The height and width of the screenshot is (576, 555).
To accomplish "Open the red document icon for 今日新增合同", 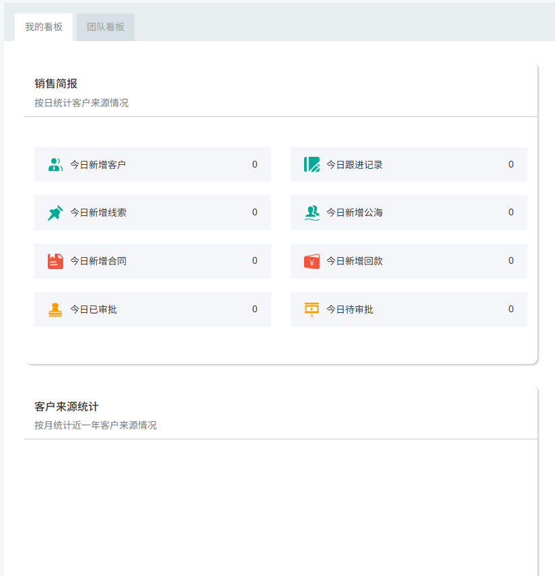I will (x=55, y=261).
